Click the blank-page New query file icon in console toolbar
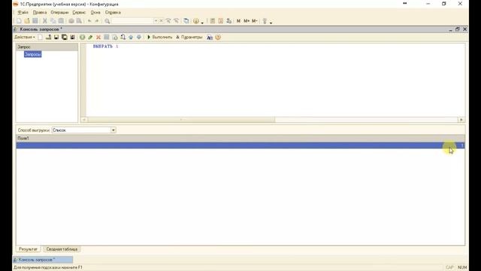 pyautogui.click(x=40, y=37)
